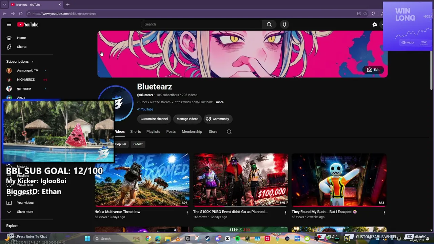
Task: Switch to the Posts tab
Action: pyautogui.click(x=171, y=131)
